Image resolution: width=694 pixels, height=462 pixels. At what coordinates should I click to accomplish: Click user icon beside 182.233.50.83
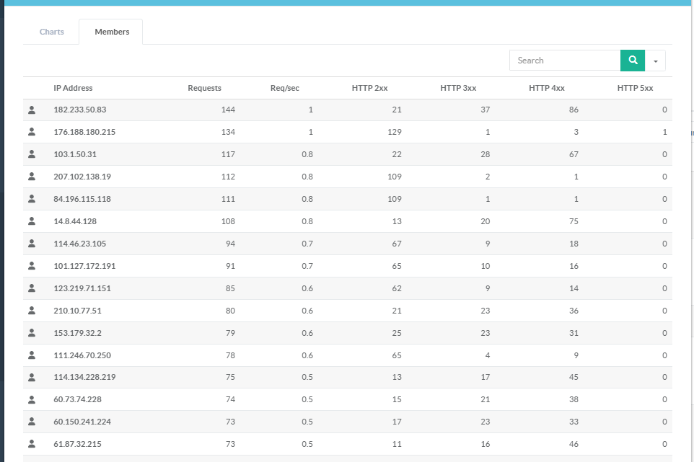(32, 110)
